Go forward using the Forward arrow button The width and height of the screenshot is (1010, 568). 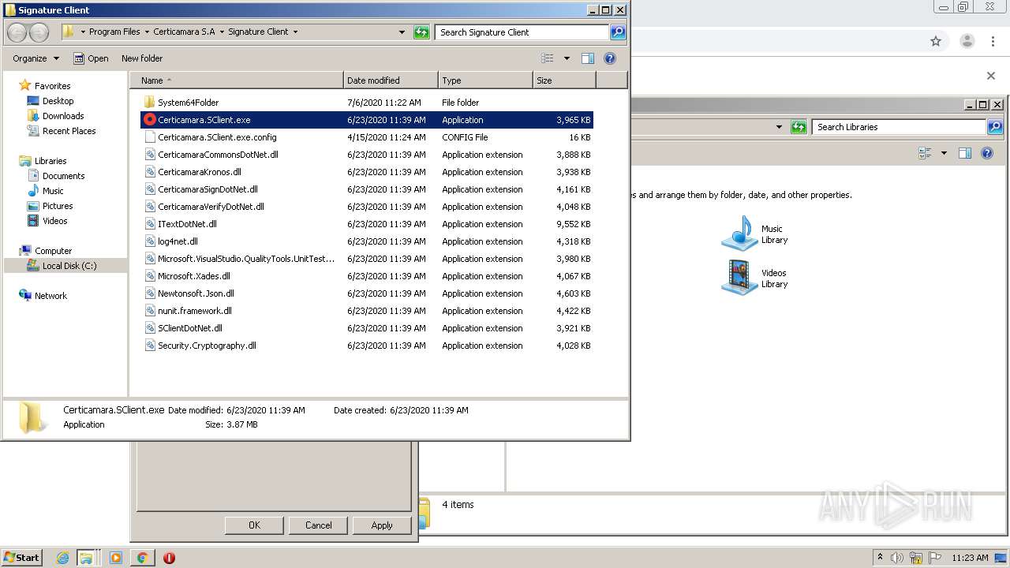[x=39, y=32]
